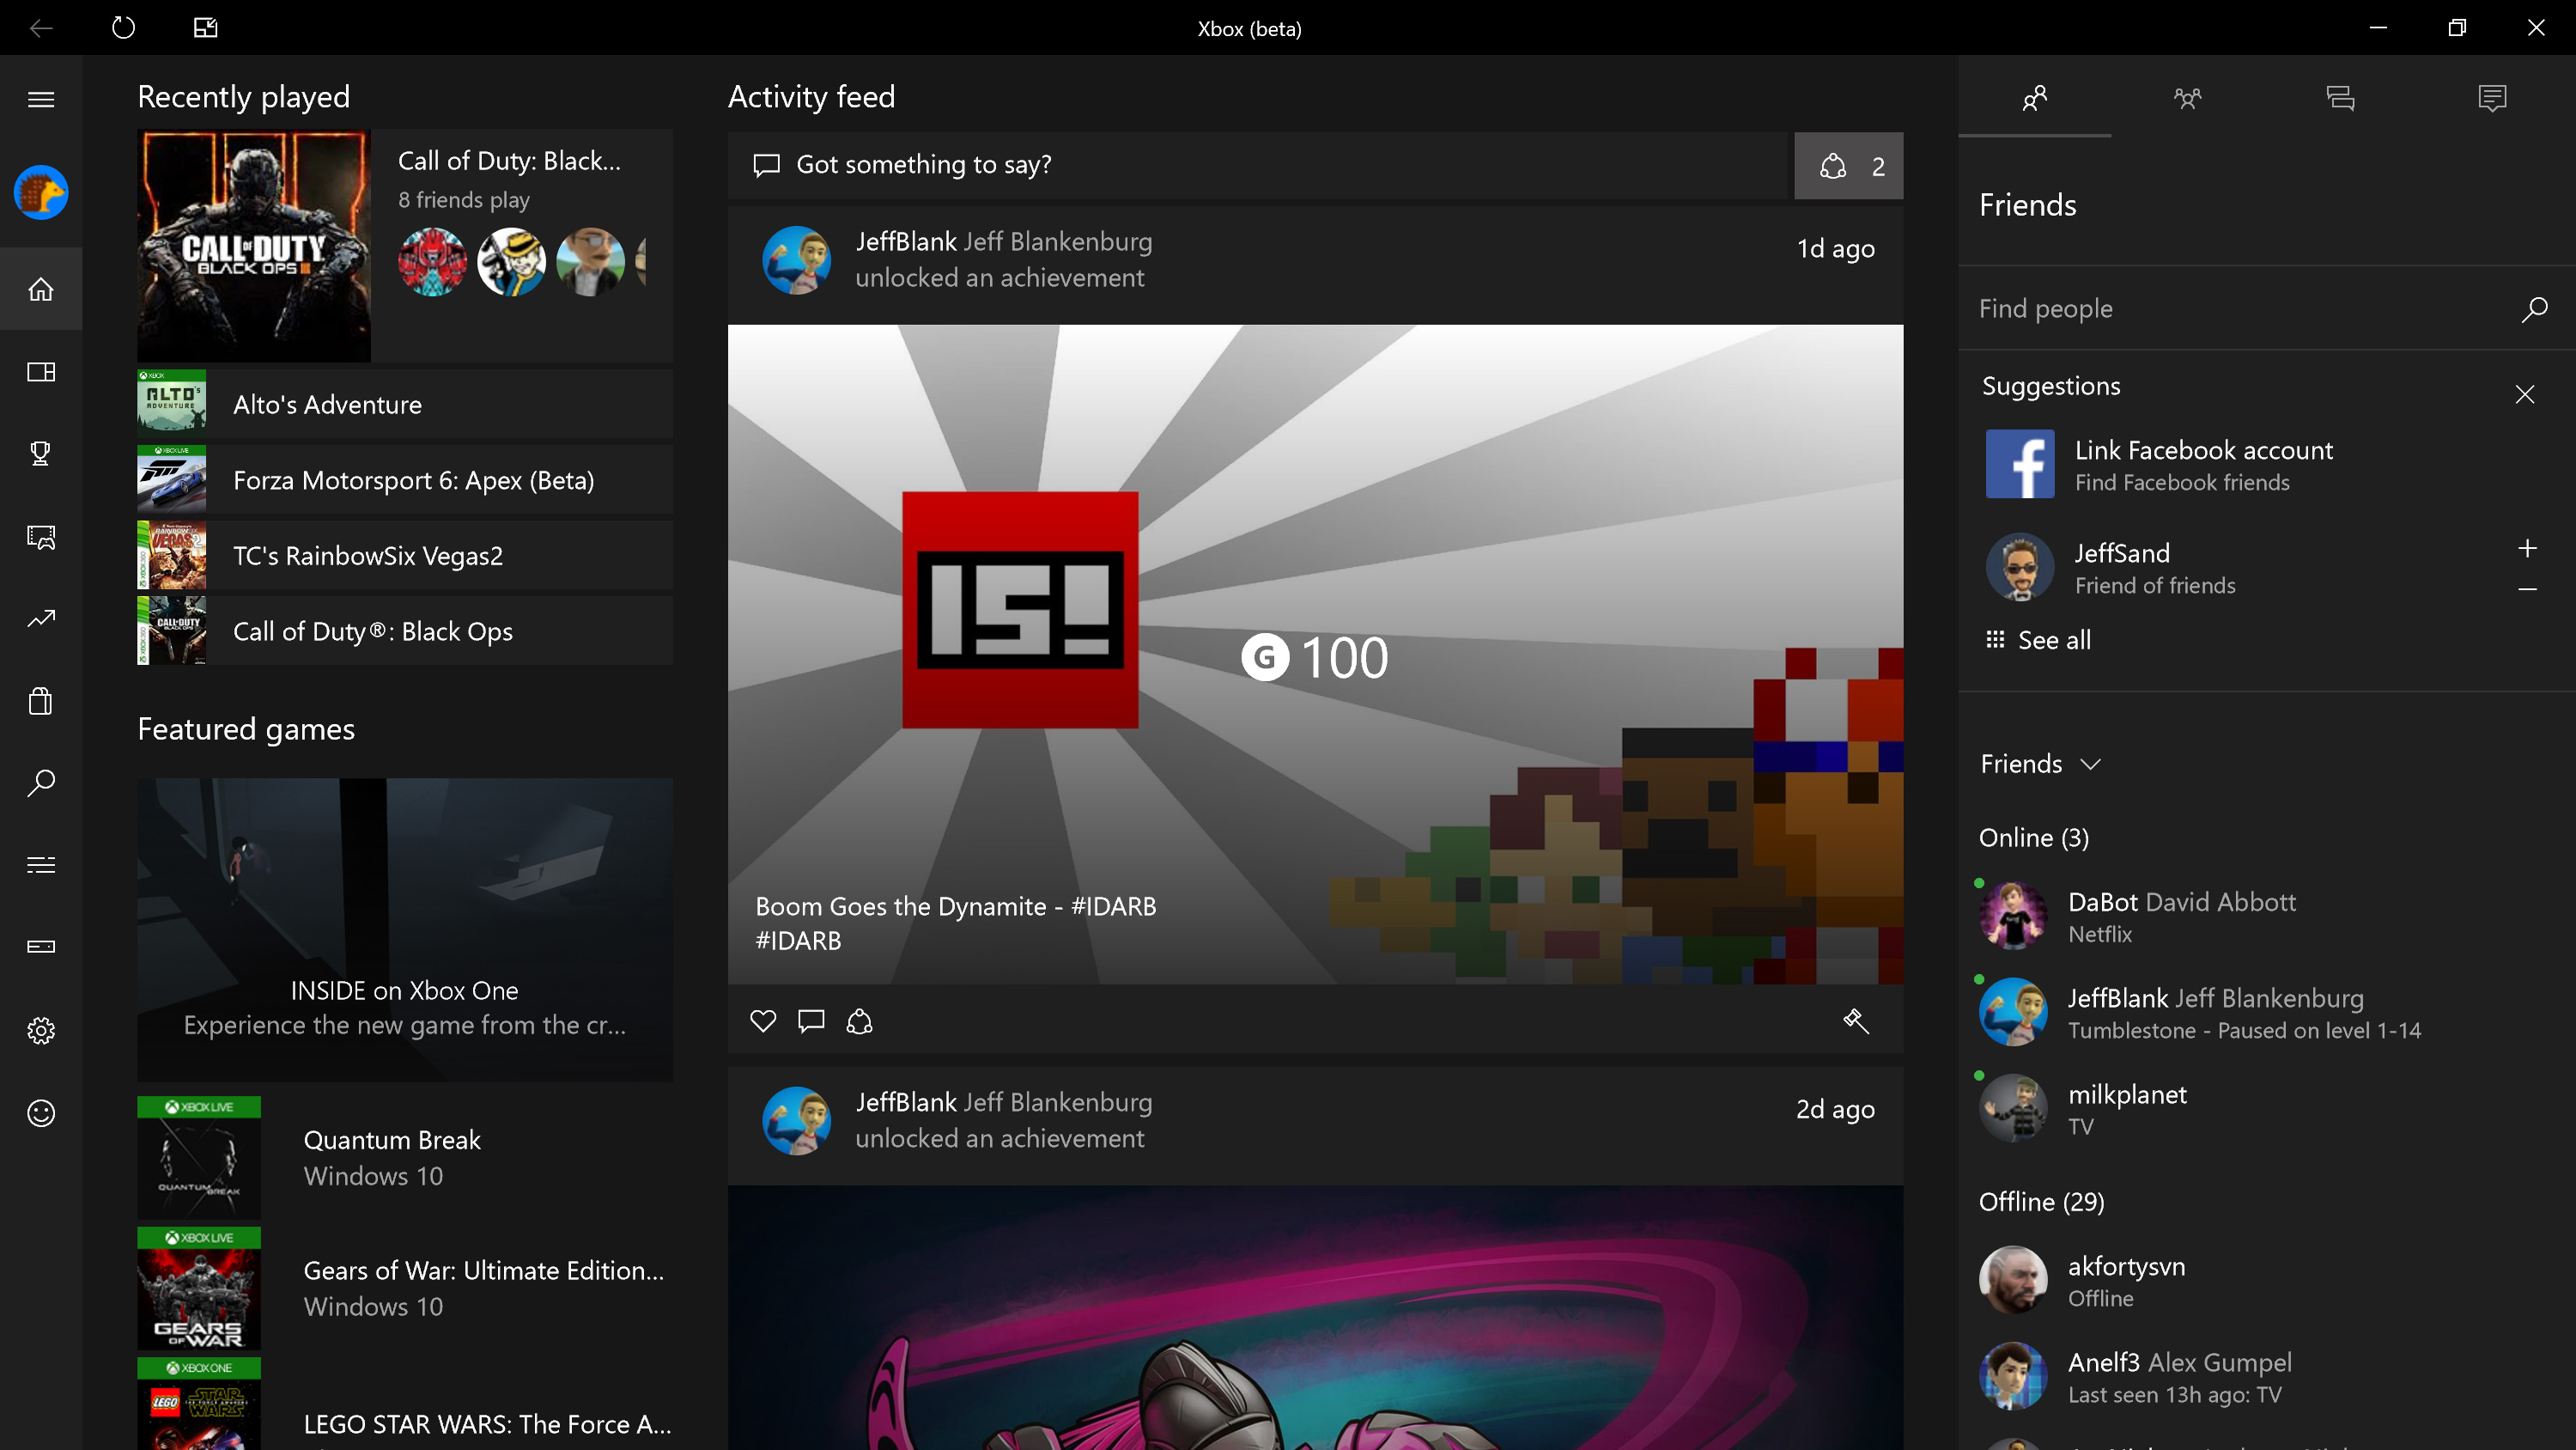Go to Home in the sidebar
Viewport: 2576px width, 1450px height.
click(41, 289)
